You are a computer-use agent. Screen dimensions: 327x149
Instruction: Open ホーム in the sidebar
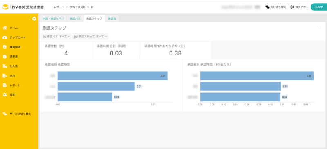click(x=13, y=28)
